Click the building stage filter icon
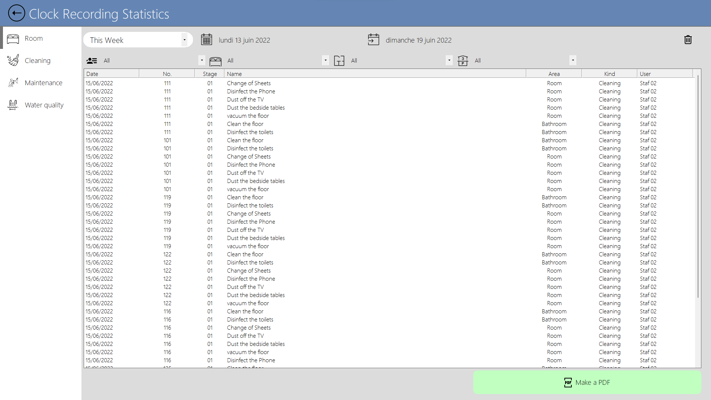 463,61
